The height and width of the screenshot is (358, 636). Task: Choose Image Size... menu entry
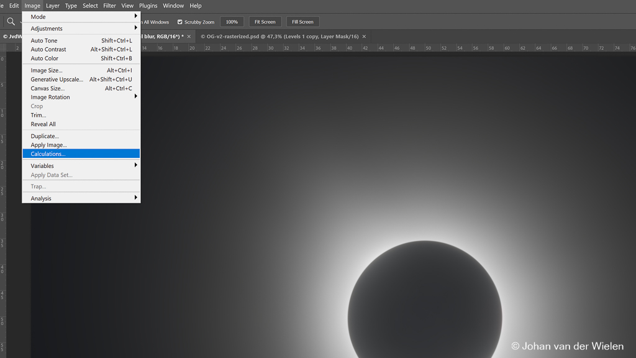coord(81,70)
